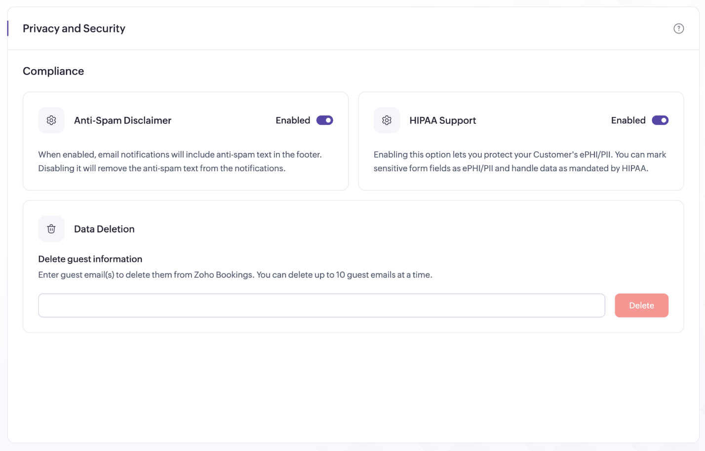Select the Privacy and Security heading

tap(74, 29)
